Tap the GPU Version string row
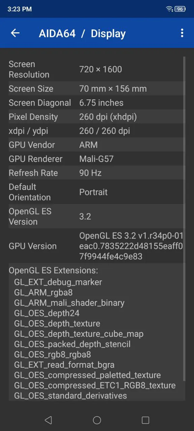The width and height of the screenshot is (194, 431). 97,246
